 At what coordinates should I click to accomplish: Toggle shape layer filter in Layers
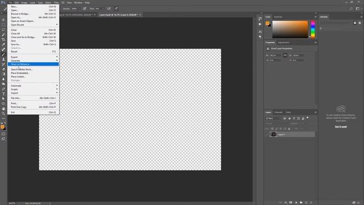pyautogui.click(x=299, y=118)
